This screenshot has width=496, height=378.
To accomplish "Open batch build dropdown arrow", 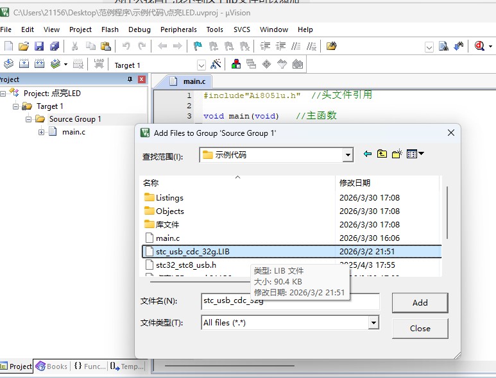I will point(65,64).
